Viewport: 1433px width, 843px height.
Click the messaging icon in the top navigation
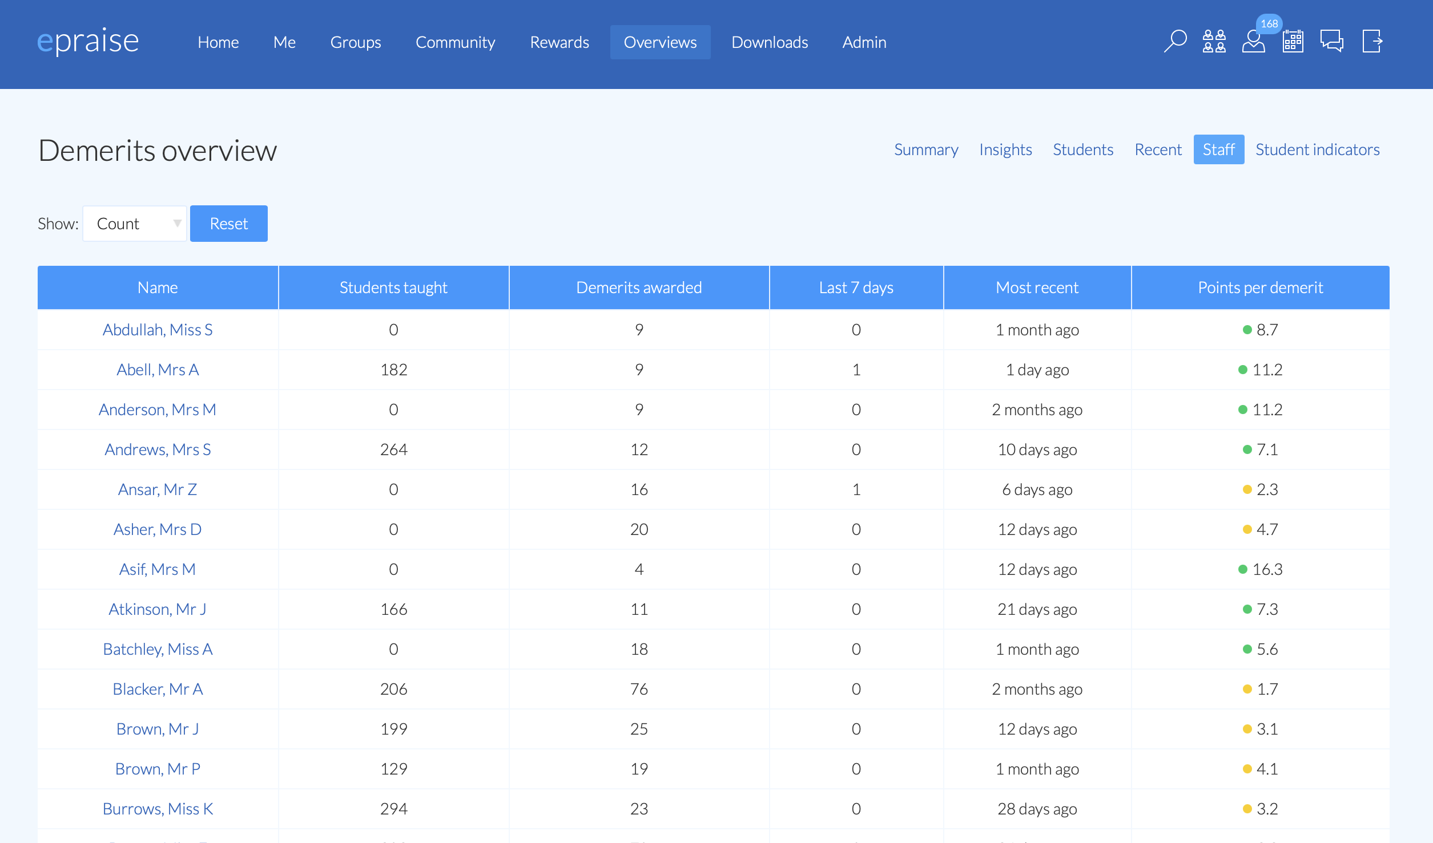(x=1330, y=41)
